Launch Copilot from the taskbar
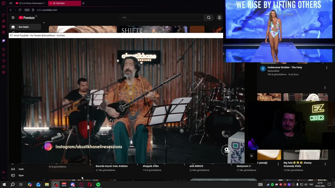This screenshot has width=335, height=188. (30, 185)
